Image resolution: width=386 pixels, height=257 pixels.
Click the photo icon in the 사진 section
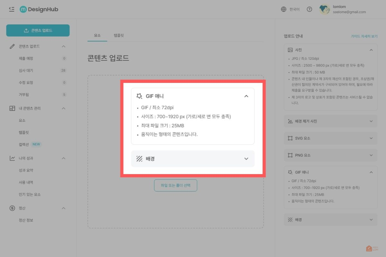click(290, 50)
